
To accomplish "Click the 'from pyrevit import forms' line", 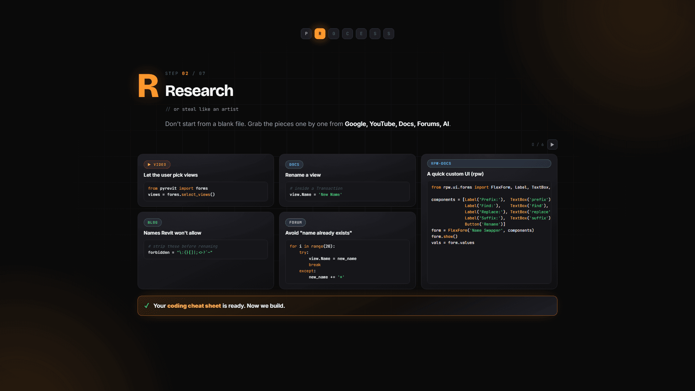I will [178, 188].
